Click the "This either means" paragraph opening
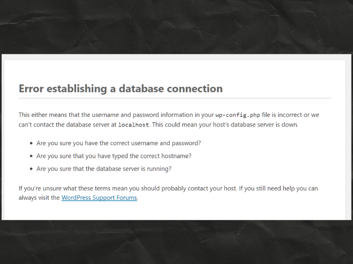This screenshot has height=264, width=353. (x=43, y=115)
